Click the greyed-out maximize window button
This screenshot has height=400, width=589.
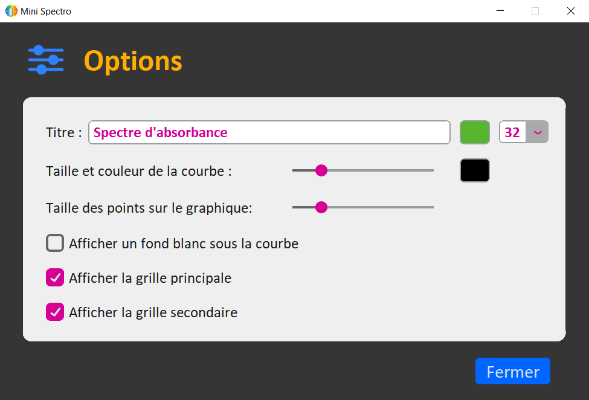[x=535, y=11]
